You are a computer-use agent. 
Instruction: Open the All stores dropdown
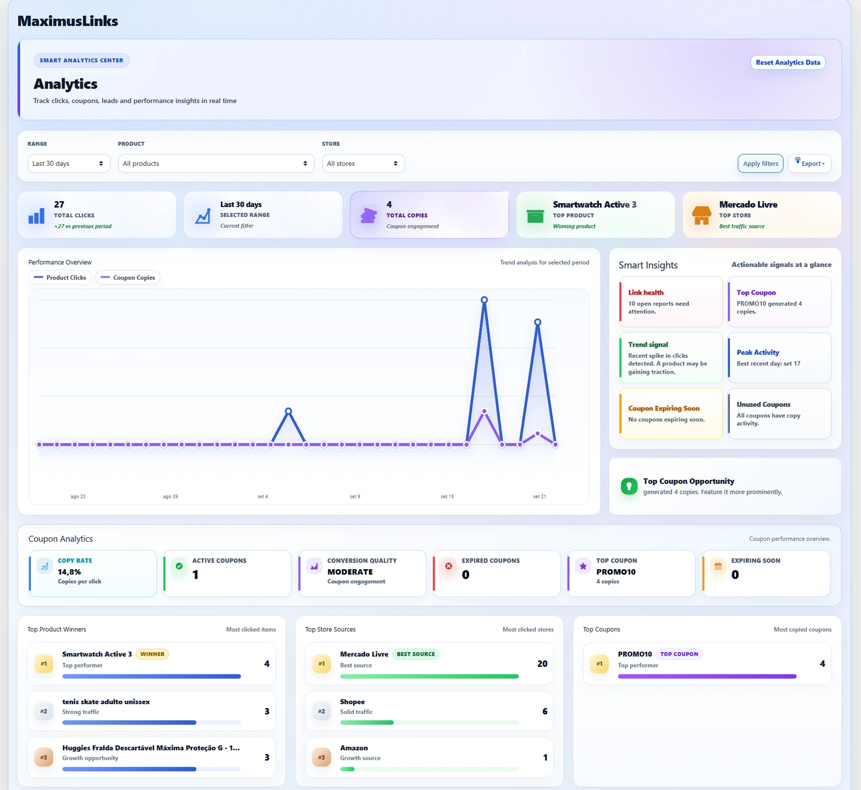[x=364, y=164]
